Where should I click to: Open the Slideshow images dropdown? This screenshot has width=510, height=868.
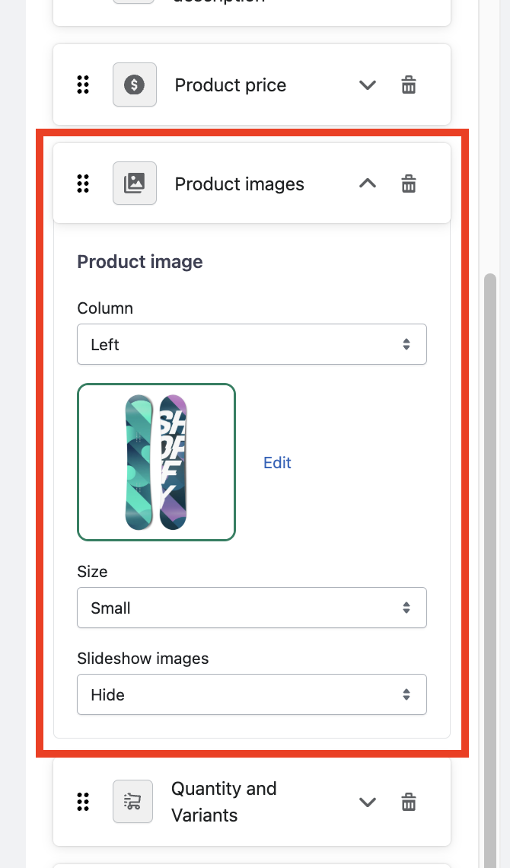[251, 694]
